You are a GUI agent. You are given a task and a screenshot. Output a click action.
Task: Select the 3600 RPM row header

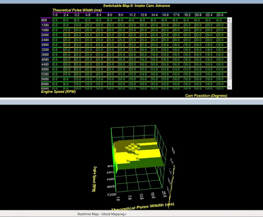pyautogui.click(x=46, y=55)
